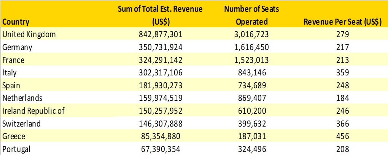
Task: Select France's seats operated value 1,523,013
Action: point(252,60)
